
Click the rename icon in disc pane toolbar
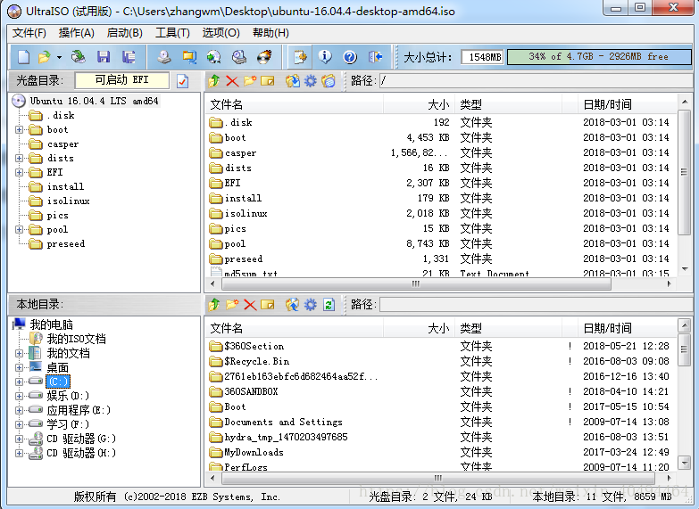(x=268, y=81)
